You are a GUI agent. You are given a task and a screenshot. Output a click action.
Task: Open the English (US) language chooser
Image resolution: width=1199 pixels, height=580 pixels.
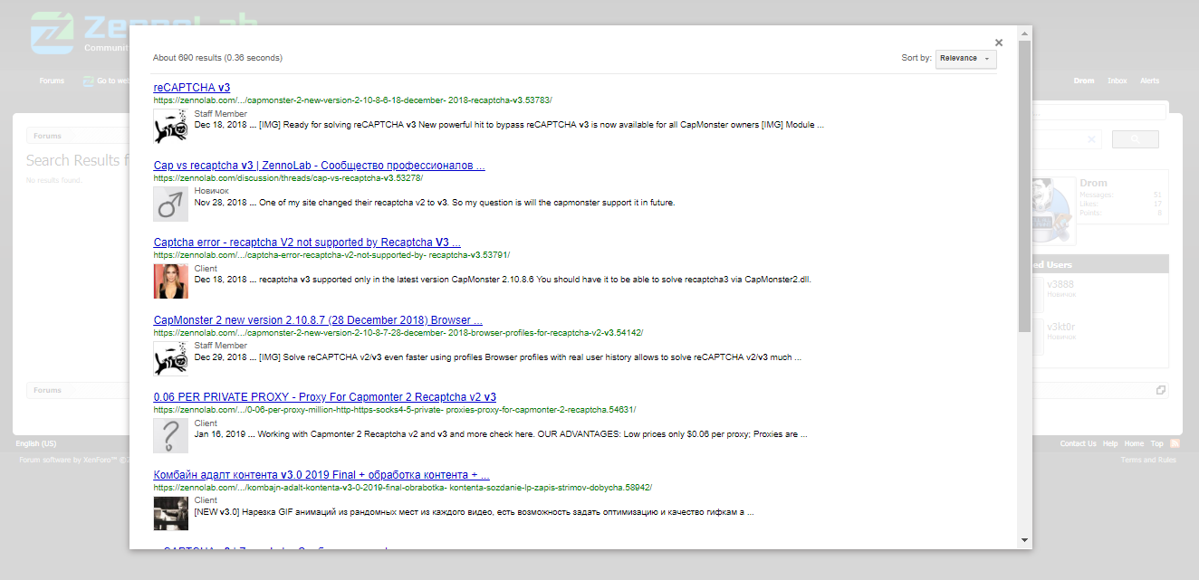click(36, 443)
